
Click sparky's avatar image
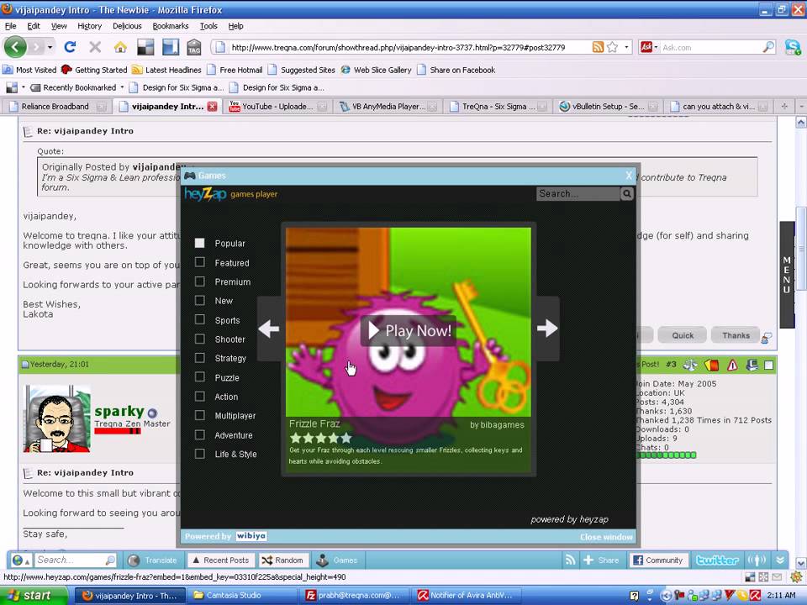point(57,418)
